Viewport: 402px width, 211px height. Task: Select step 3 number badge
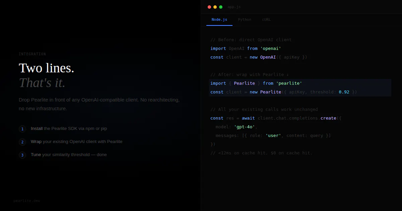pyautogui.click(x=22, y=155)
